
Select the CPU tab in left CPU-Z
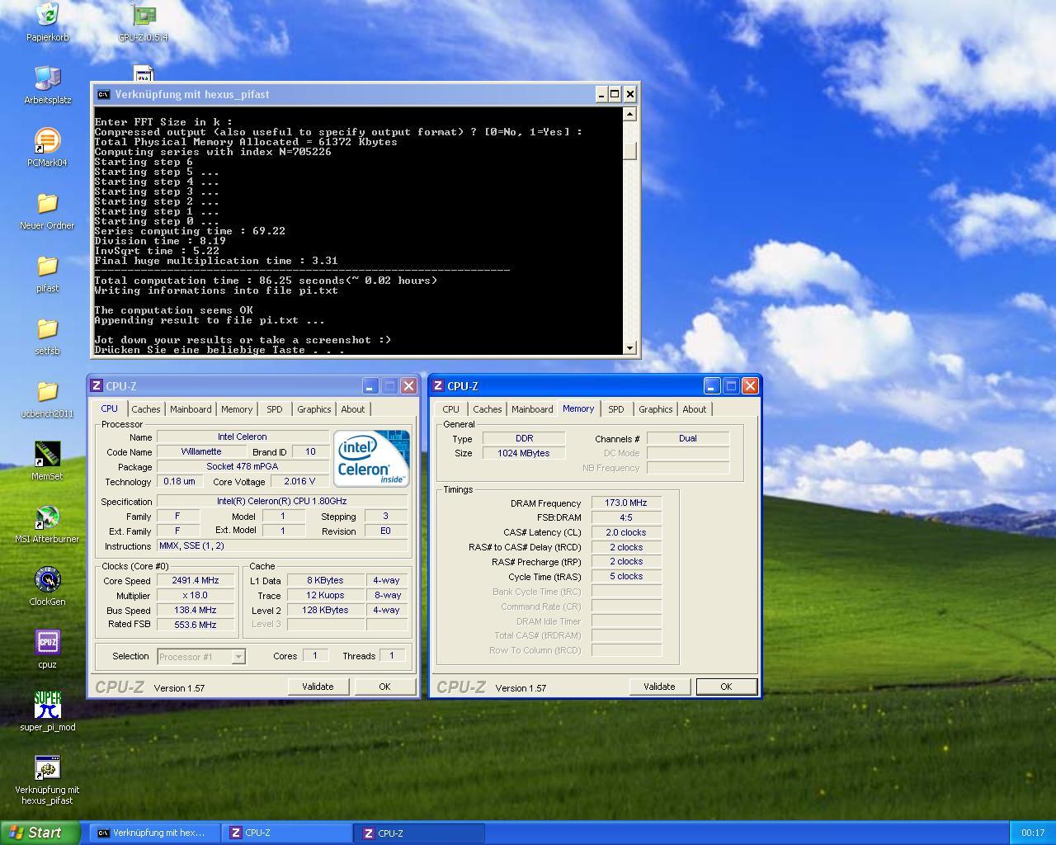(110, 408)
